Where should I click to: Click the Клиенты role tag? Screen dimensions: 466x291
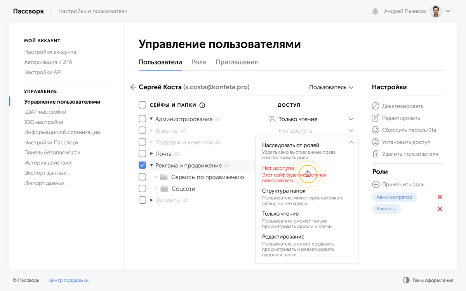click(386, 209)
